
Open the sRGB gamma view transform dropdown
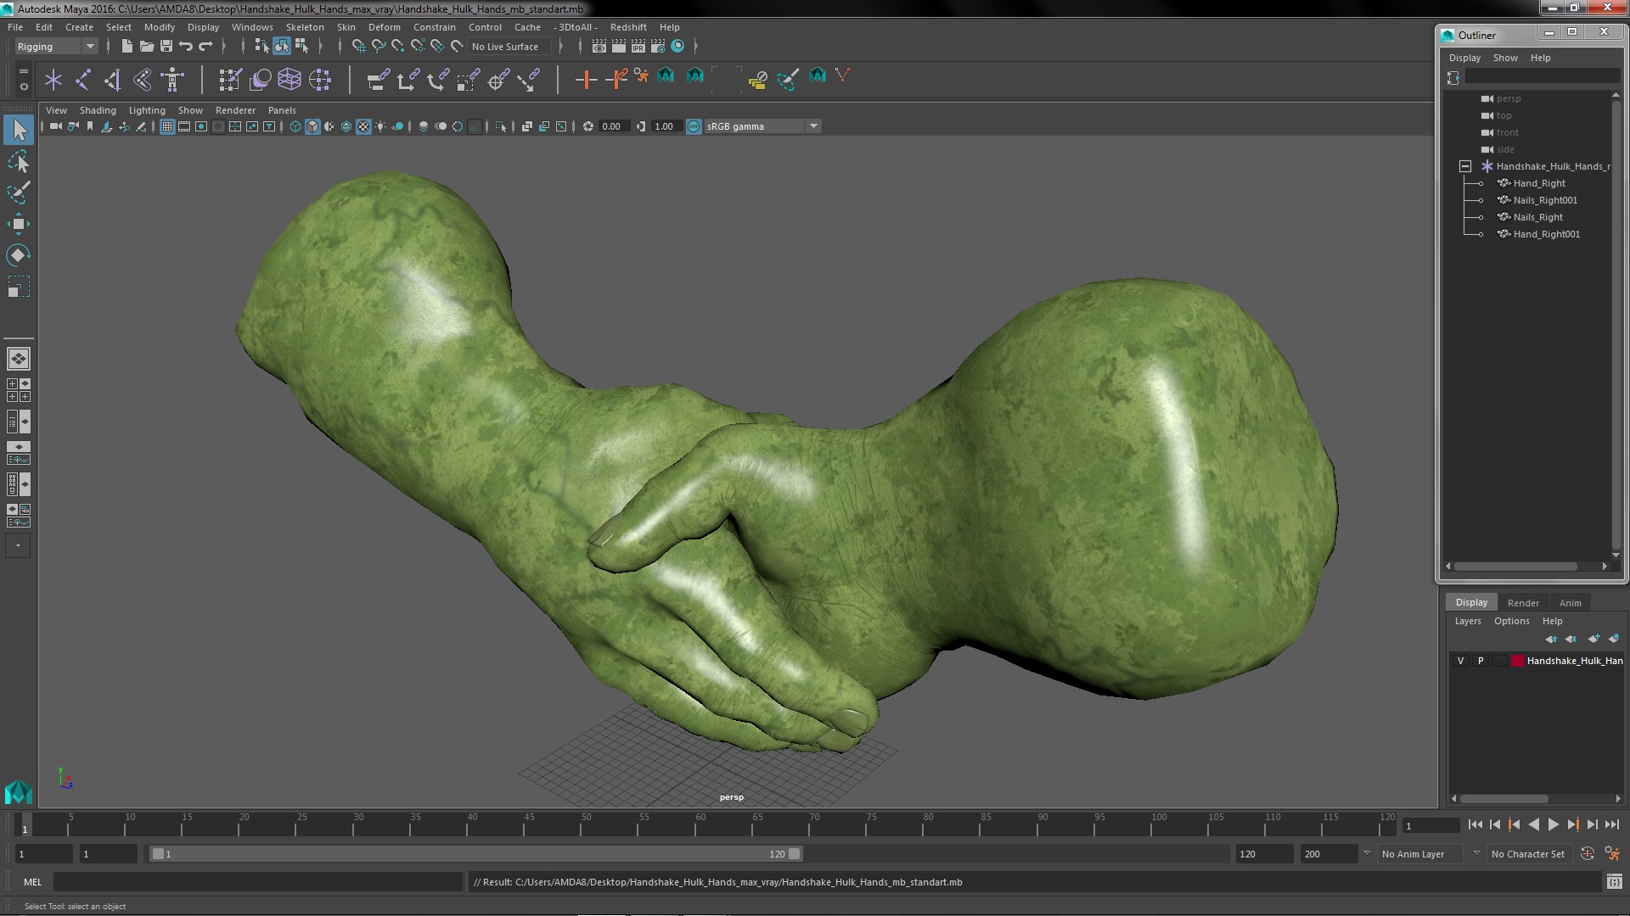coord(762,126)
